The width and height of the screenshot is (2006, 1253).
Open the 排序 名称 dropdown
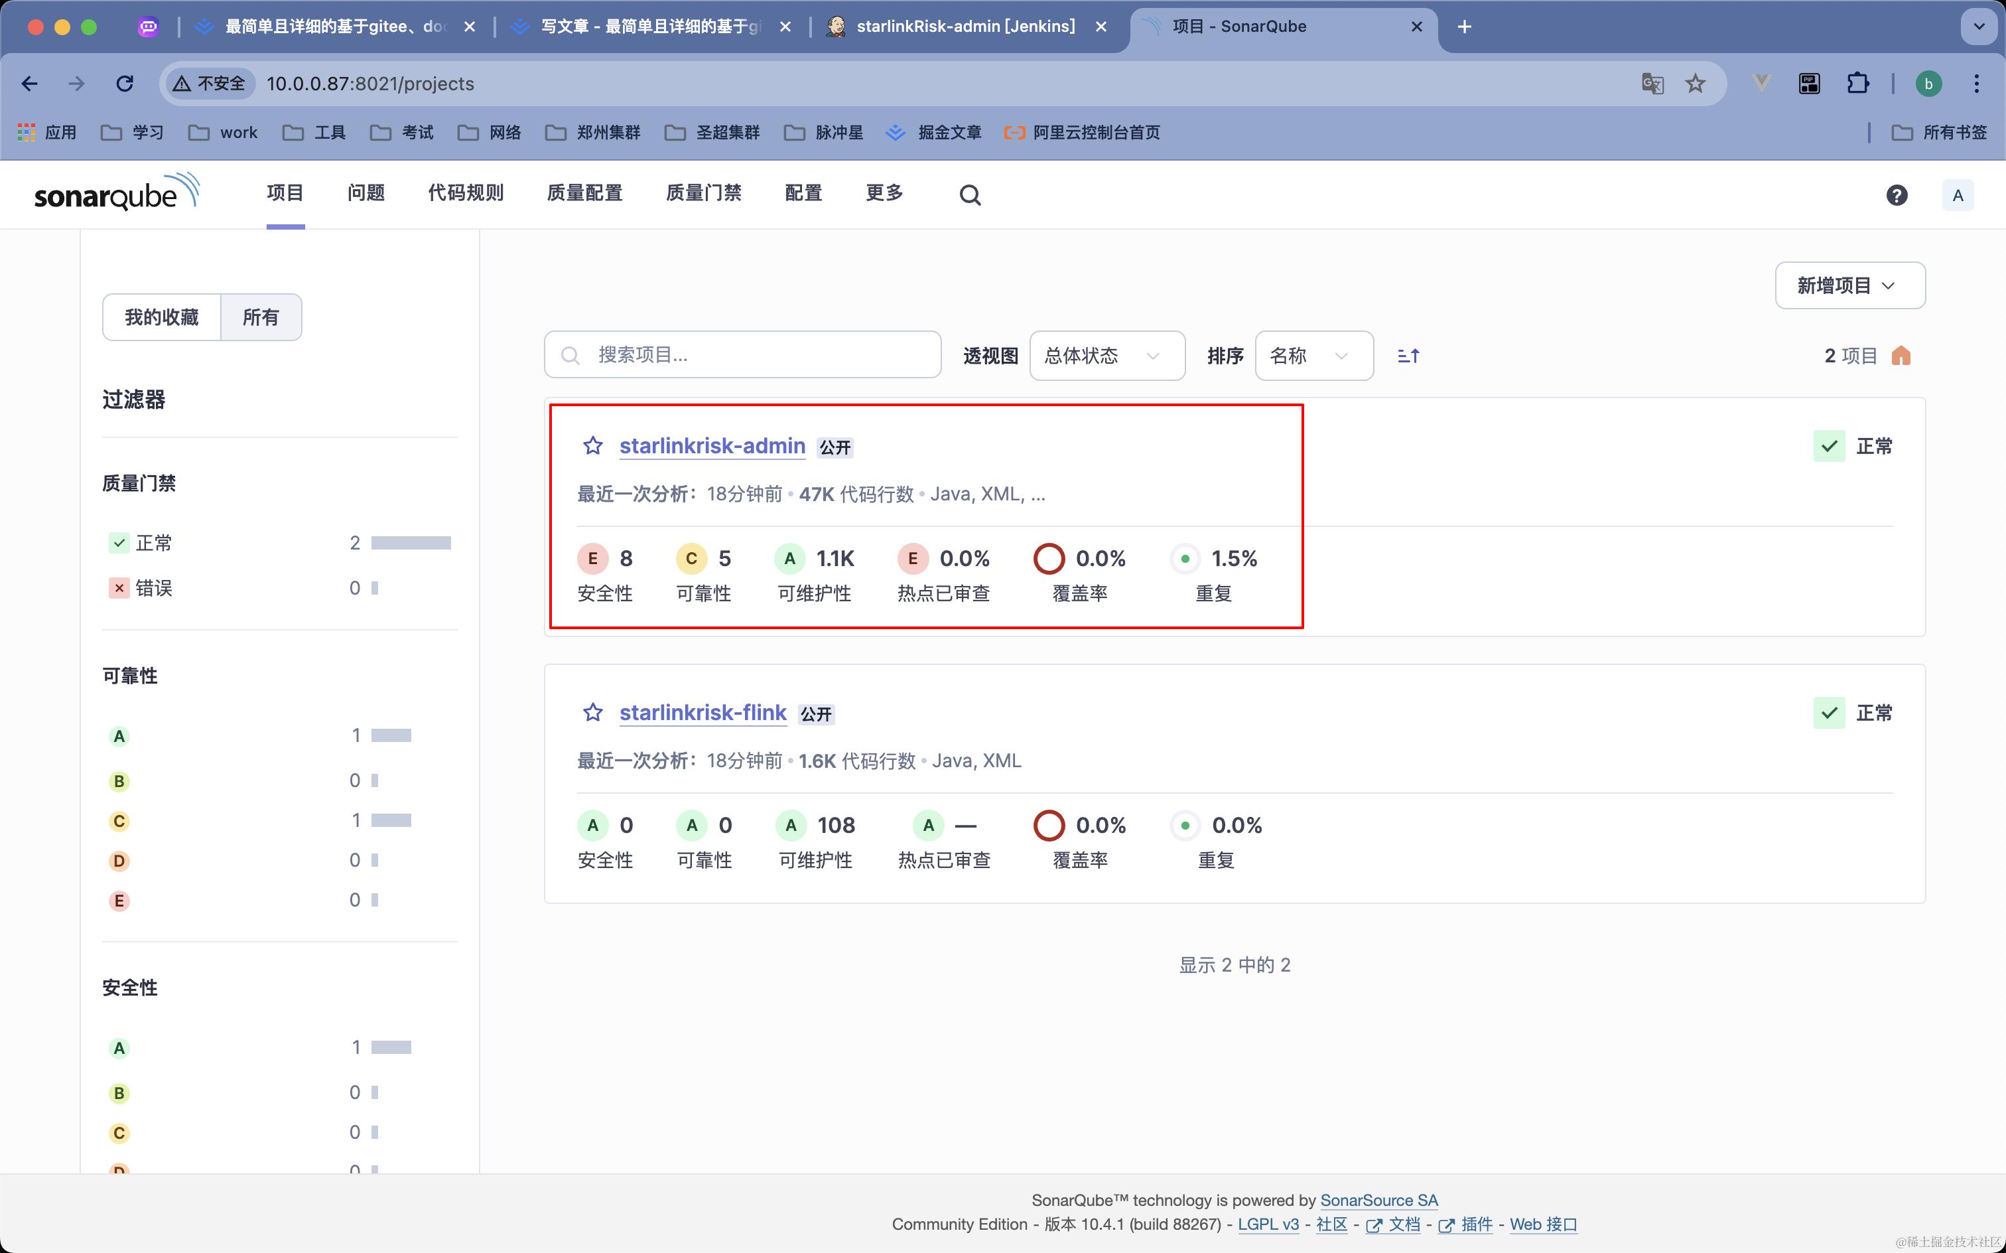pyautogui.click(x=1313, y=356)
